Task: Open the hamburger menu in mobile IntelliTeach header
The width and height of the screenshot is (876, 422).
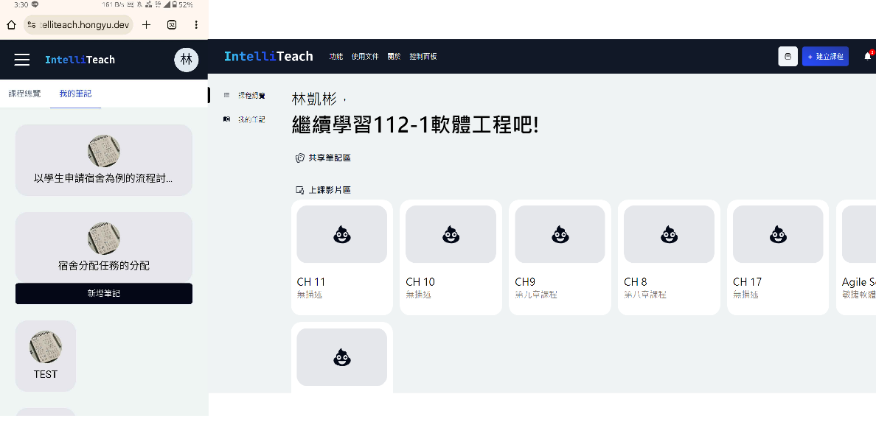Action: 22,60
